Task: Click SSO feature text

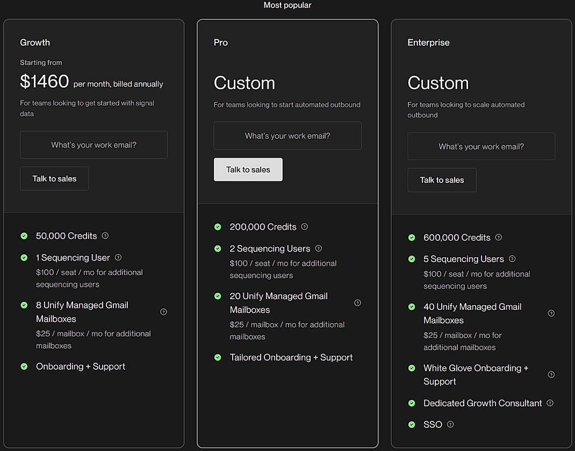Action: [433, 425]
